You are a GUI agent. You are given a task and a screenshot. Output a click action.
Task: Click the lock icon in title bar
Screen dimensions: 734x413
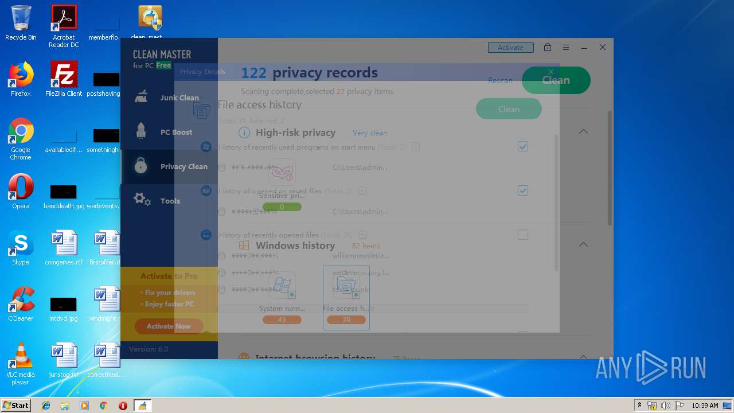point(548,48)
